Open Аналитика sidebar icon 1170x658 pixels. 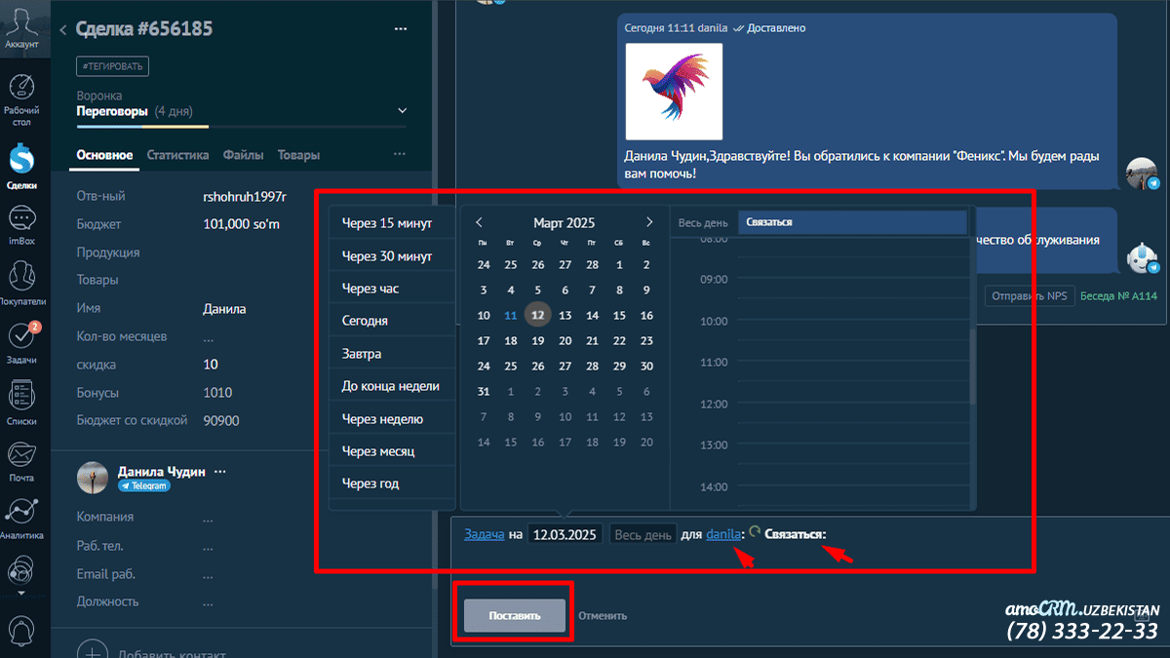21,519
